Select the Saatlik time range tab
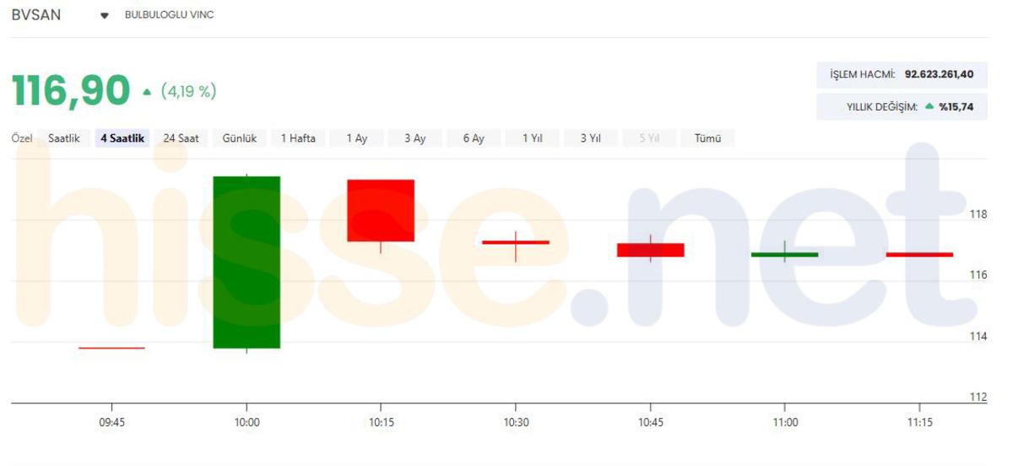 pos(64,138)
